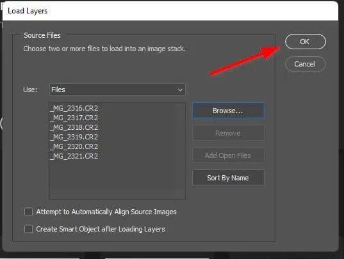
Task: Click the dropdown chevron arrow beside Files
Action: click(x=180, y=90)
